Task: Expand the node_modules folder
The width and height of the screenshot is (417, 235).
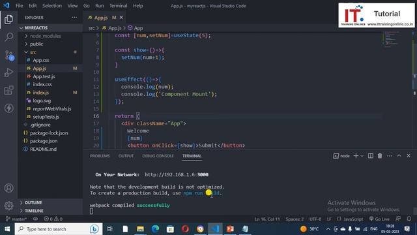Action: point(50,36)
